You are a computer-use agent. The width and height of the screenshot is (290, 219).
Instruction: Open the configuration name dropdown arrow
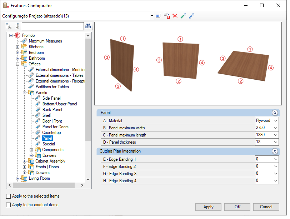pos(152,16)
